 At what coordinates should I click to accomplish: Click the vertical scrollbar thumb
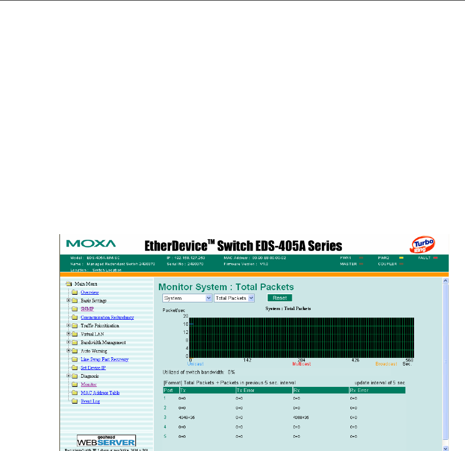[x=446, y=361]
